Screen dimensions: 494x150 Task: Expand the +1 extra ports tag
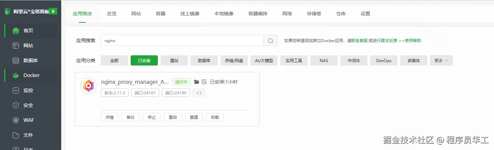click(x=199, y=93)
